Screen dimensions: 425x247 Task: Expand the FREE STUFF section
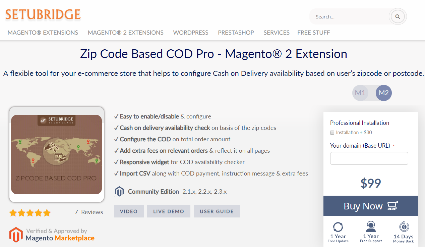pos(313,33)
